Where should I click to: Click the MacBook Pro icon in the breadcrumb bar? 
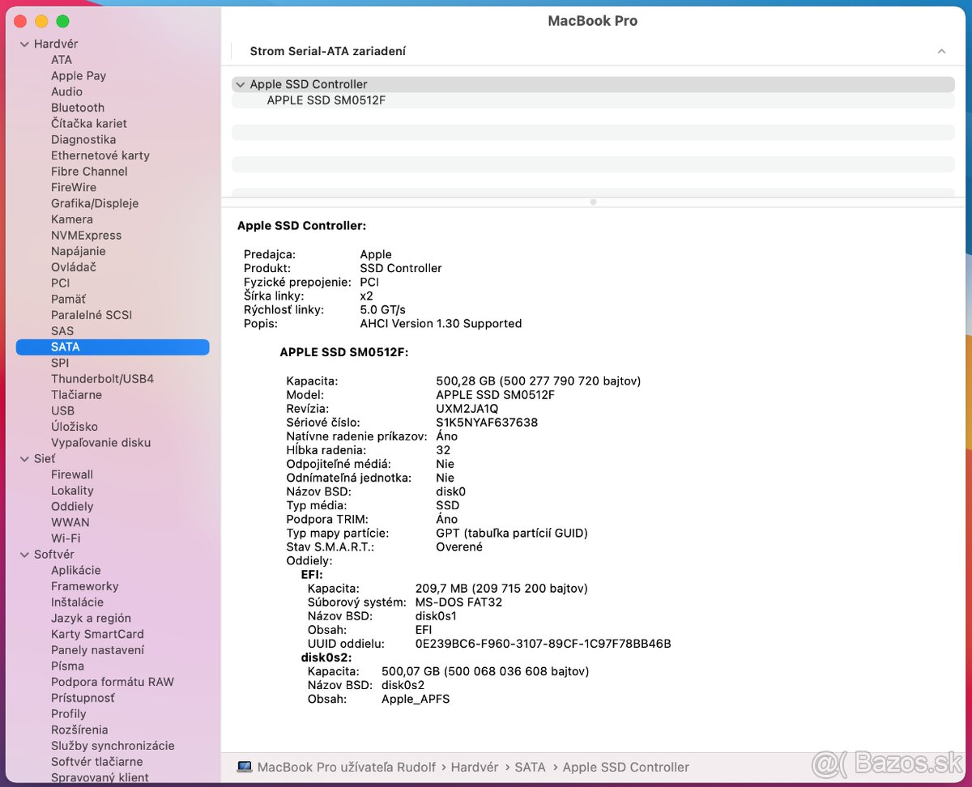pos(245,766)
